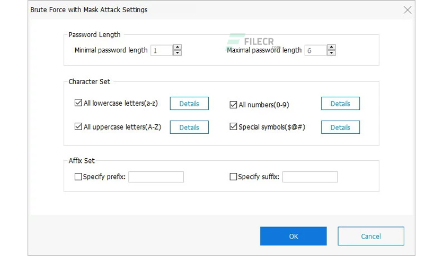Click the maximal password length field
The image size is (443, 256).
pyautogui.click(x=316, y=50)
